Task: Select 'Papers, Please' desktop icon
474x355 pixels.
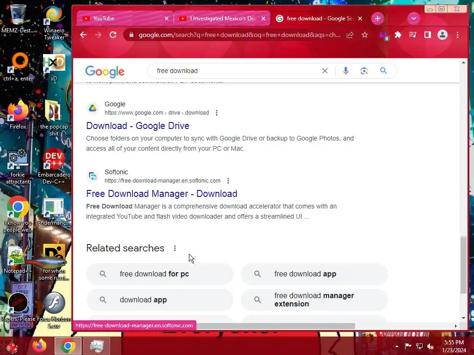Action: [x=18, y=306]
